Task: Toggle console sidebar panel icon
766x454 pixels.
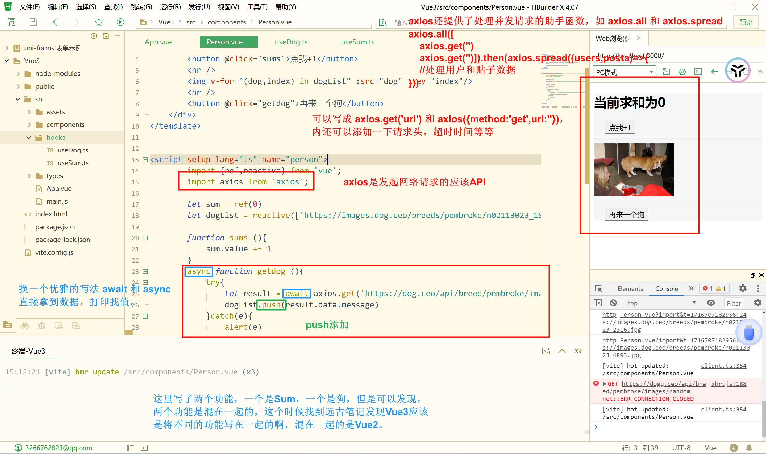Action: tap(598, 303)
